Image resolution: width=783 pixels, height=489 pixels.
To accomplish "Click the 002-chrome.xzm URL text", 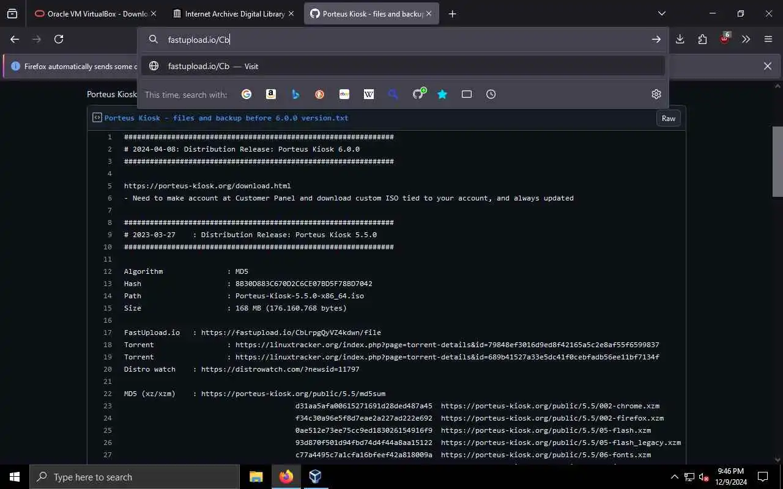I will click(550, 406).
